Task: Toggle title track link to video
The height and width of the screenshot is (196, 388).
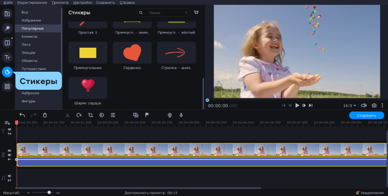Action: (10, 134)
